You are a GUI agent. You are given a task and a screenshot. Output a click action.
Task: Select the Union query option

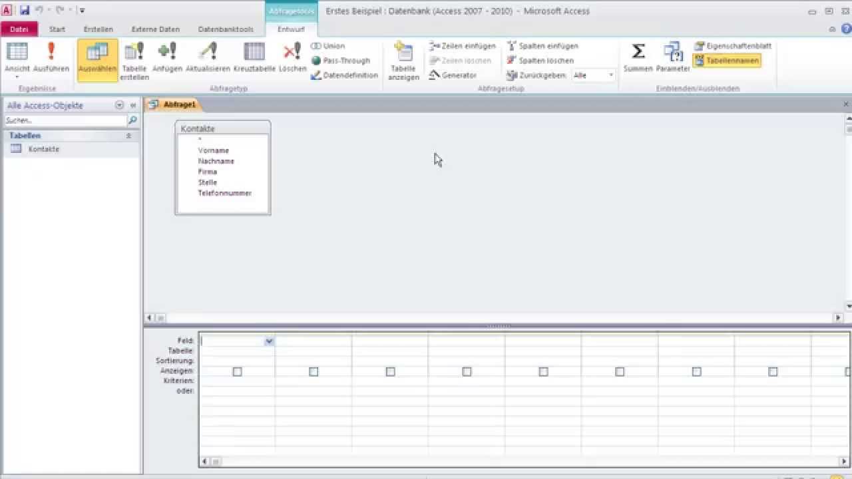[328, 46]
